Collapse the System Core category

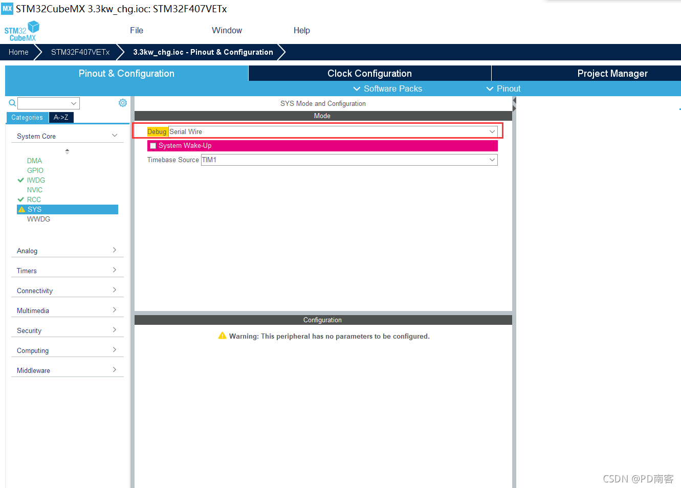pyautogui.click(x=67, y=136)
